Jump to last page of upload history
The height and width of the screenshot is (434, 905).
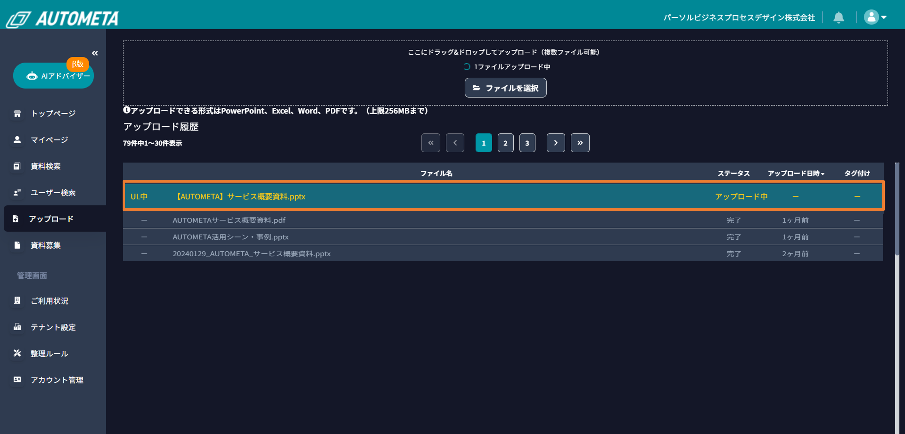(x=580, y=143)
